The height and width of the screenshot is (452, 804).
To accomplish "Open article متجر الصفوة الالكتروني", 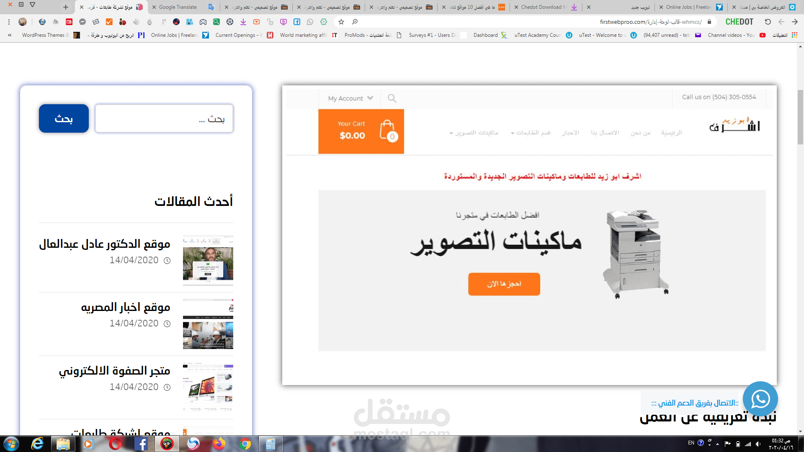I will pos(114,371).
